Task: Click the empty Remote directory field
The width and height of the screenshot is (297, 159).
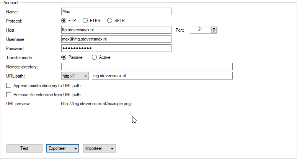Action: [147, 67]
